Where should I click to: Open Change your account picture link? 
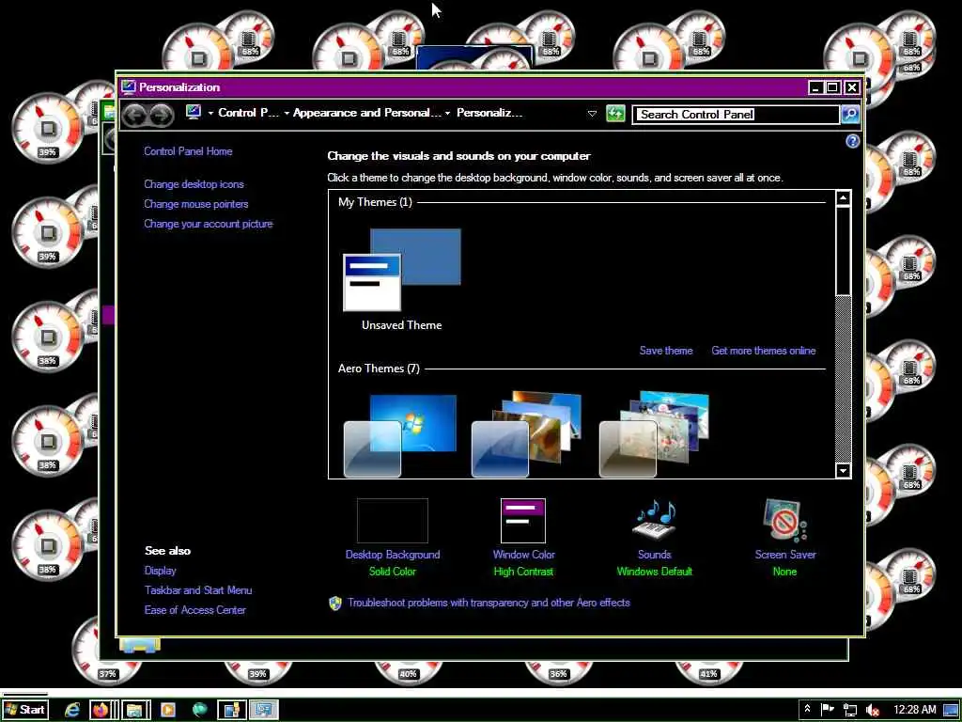208,224
